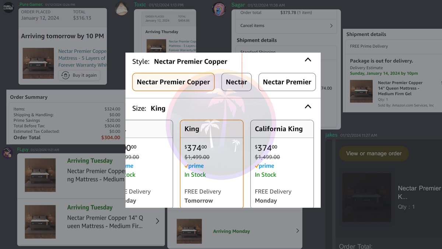Click the refresh icon on Buy it again
This screenshot has width=442, height=249.
point(65,75)
